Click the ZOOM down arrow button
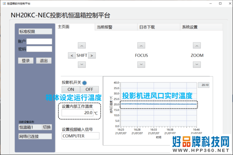The height and width of the screenshot is (155, 233). [197, 64]
